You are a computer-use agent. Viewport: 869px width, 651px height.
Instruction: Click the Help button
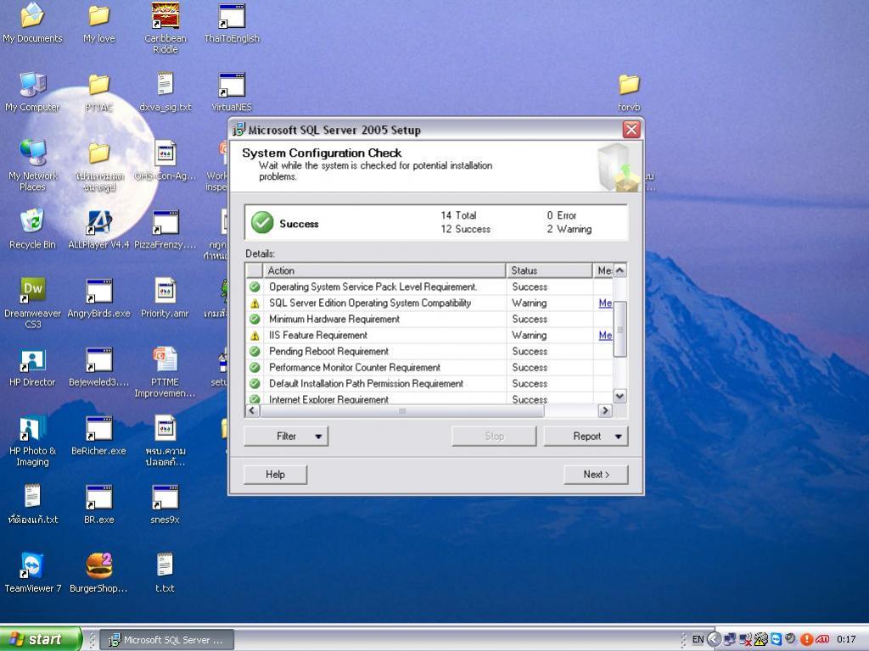(x=276, y=475)
